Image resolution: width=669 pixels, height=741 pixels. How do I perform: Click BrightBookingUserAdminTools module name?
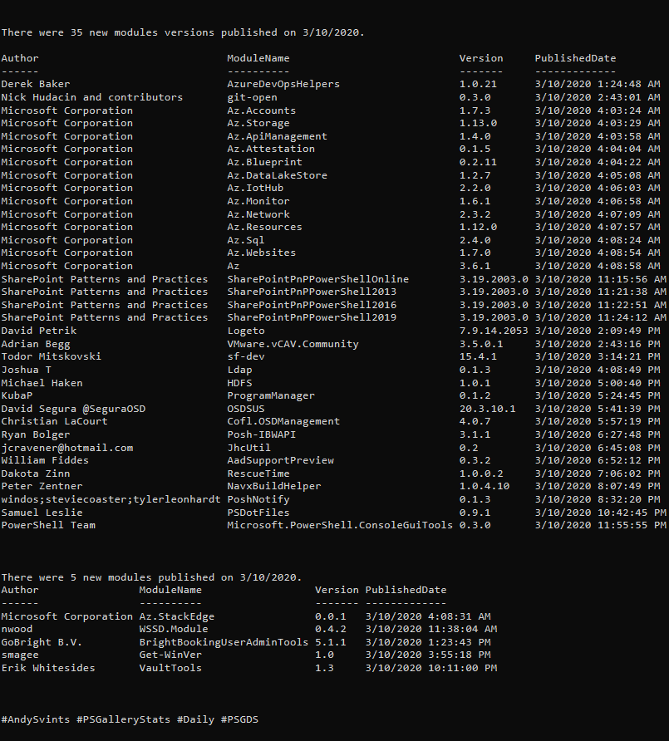tap(224, 642)
